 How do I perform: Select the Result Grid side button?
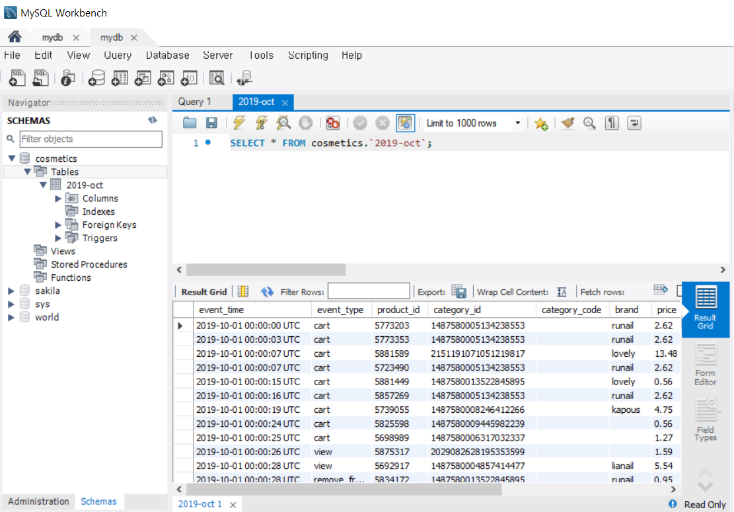tap(705, 309)
